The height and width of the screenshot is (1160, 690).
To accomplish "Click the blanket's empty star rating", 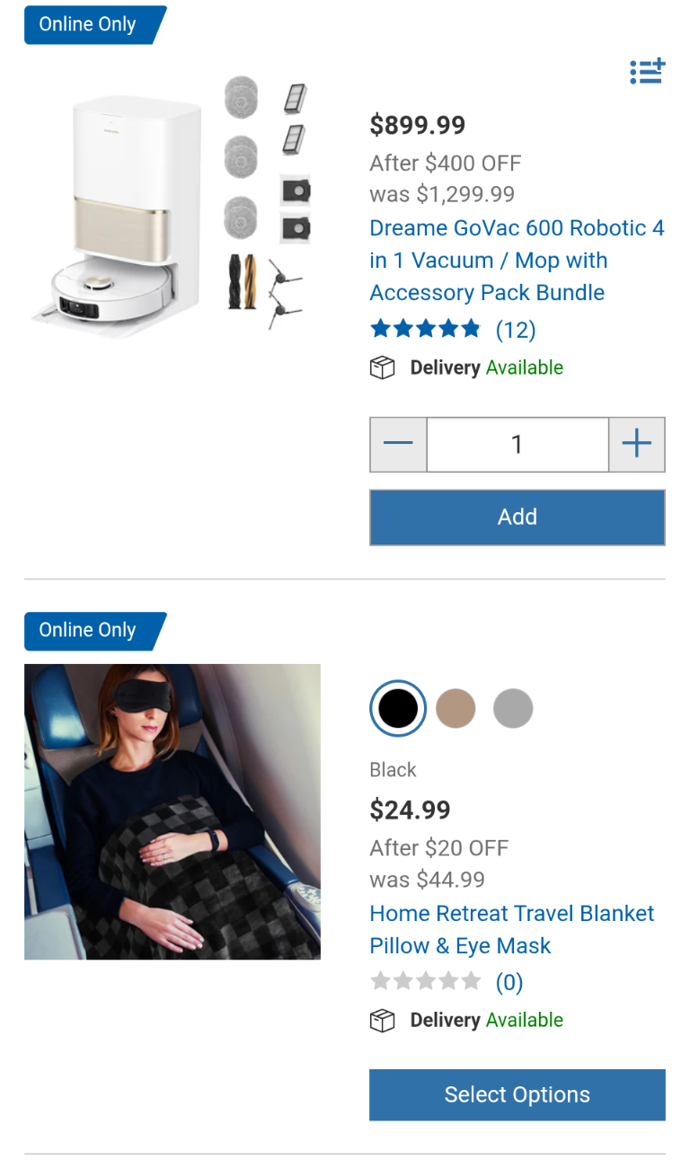I will (x=426, y=982).
